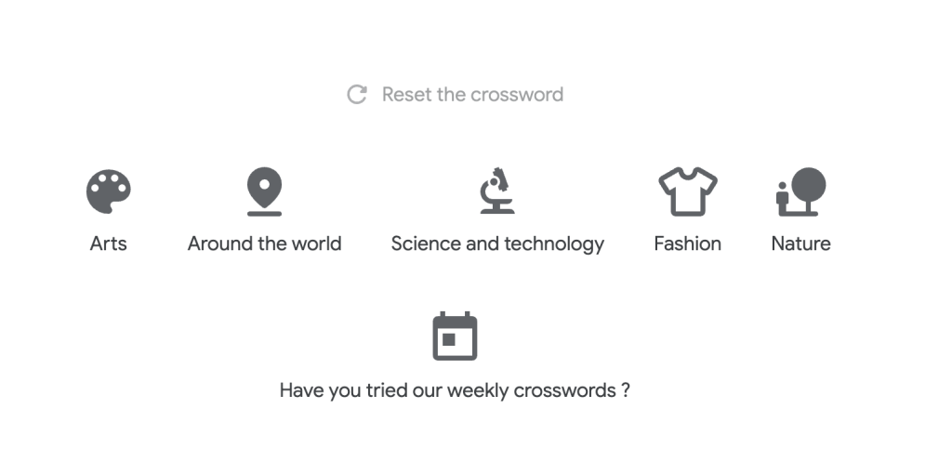Select the Nature tree and person icon
This screenshot has width=952, height=461.
click(x=800, y=191)
